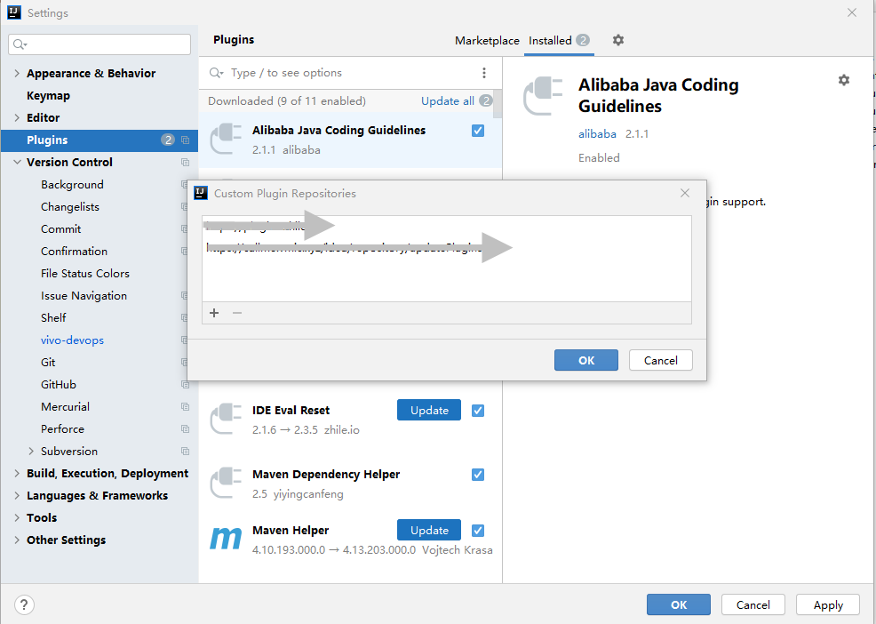The width and height of the screenshot is (876, 624).
Task: Open the Alibaba plugin detail gear icon
Action: click(844, 80)
